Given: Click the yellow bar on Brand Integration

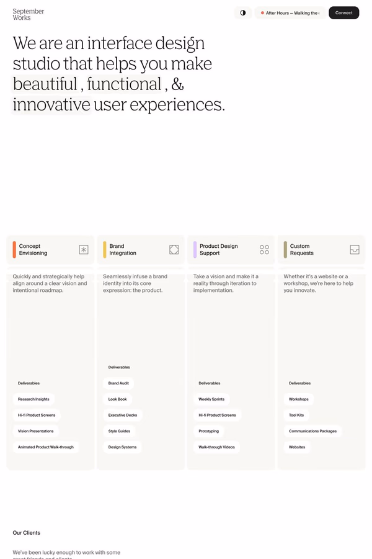Looking at the screenshot, I should click(x=105, y=250).
